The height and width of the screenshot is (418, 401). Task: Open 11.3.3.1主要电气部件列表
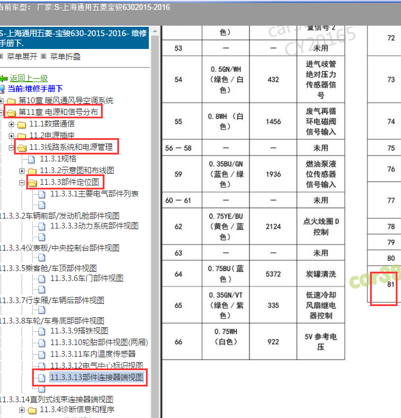click(95, 194)
